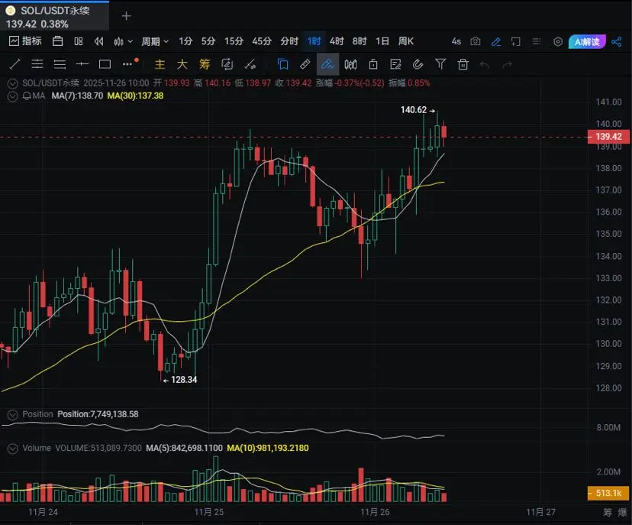This screenshot has width=632, height=525.
Task: Click the calendar date-range icon
Action: [x=58, y=41]
